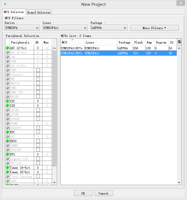Switch to the MCU Selector tab

(x=14, y=12)
